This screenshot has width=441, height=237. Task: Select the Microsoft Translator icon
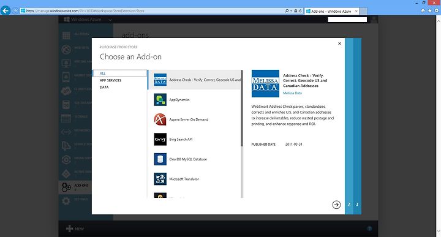point(160,179)
